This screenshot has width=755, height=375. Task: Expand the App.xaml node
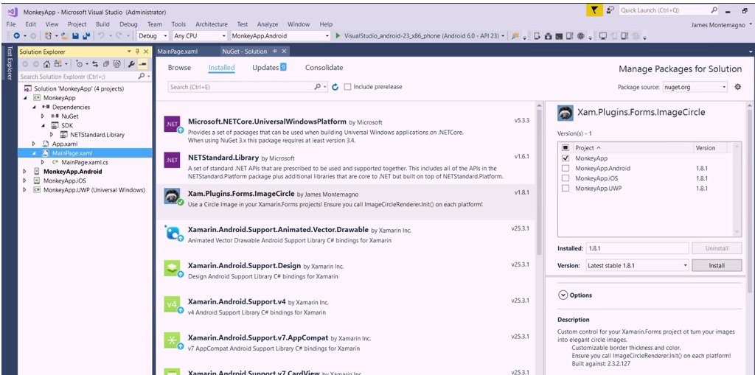(34, 144)
